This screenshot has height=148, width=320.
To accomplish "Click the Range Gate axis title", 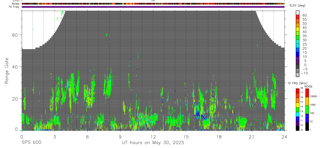I will coord(7,71).
